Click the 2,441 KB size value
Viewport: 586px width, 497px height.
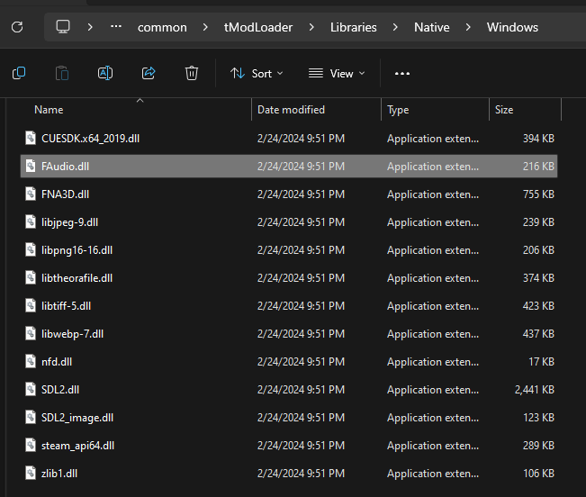pos(535,390)
